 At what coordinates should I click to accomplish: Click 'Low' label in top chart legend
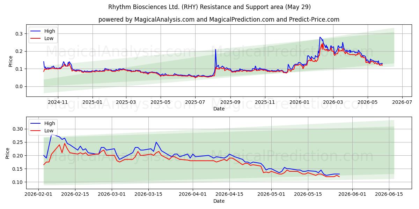49,38
